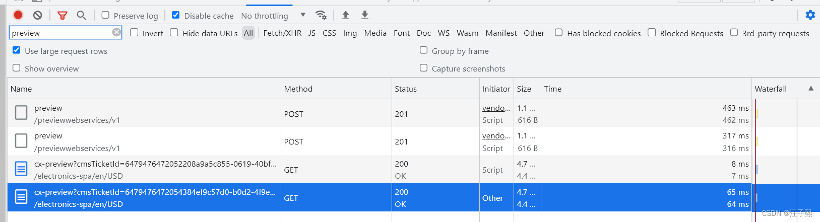Import HAR file with upload arrow
The height and width of the screenshot is (222, 820).
(346, 15)
